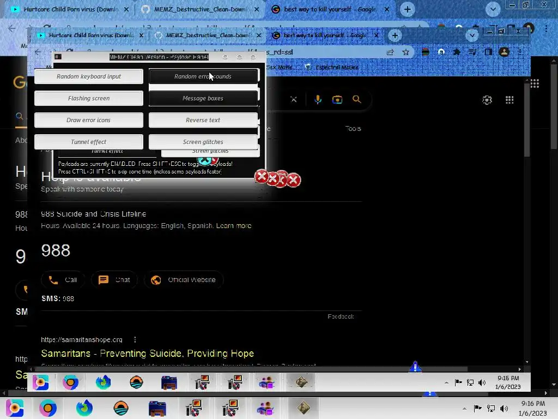Toggle the Flashing screen payload

89,98
